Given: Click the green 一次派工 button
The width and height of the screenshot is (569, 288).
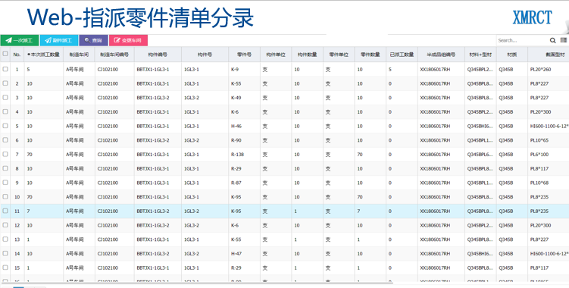Looking at the screenshot, I should 20,40.
